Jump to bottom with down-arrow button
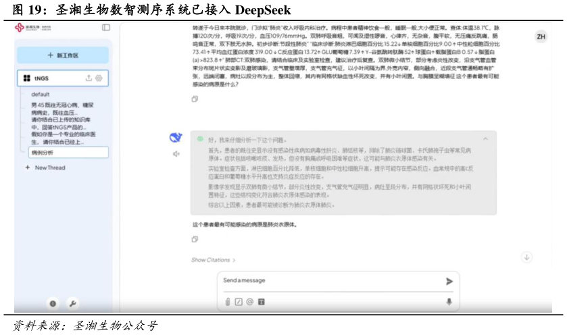This screenshot has height=335, width=567. pos(526,257)
